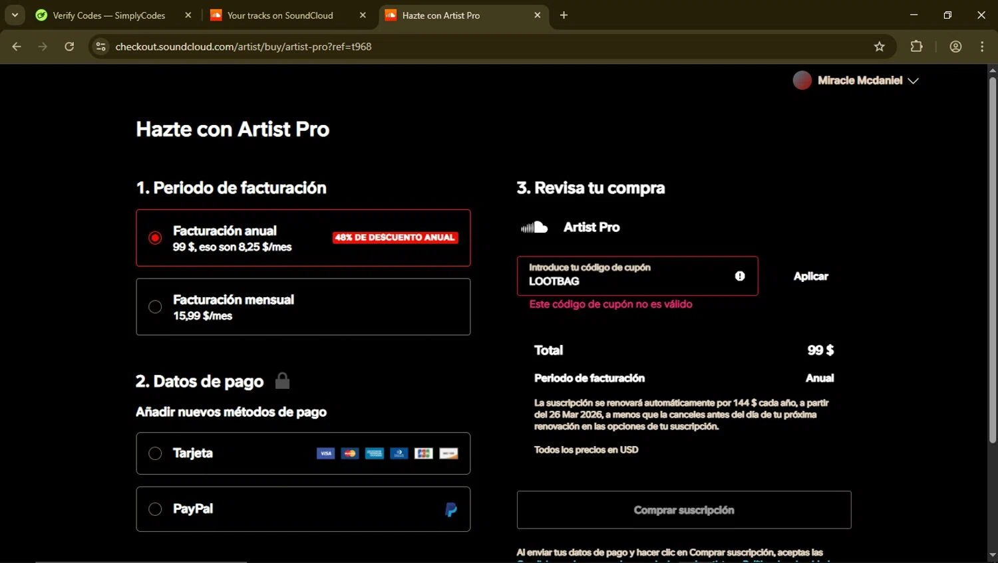Choose Tarjeta payment method radio
998x563 pixels.
(155, 453)
